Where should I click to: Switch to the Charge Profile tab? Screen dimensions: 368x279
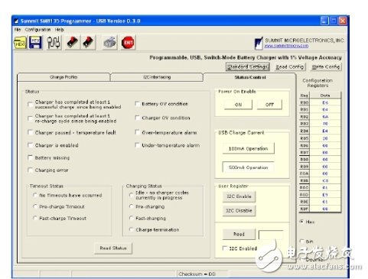click(64, 77)
